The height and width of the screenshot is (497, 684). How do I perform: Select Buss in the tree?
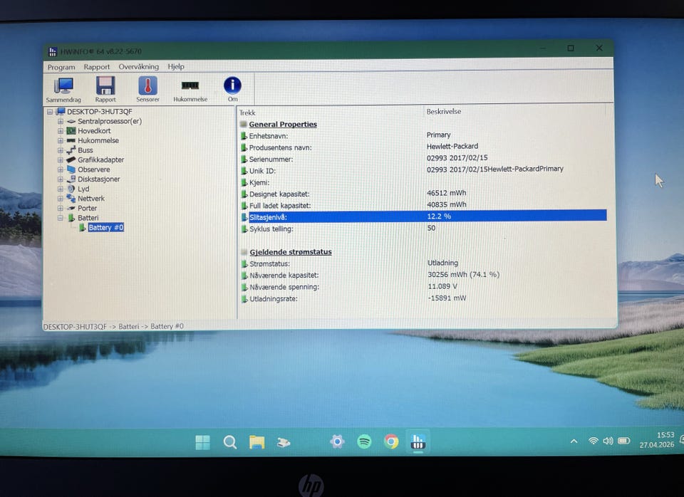point(85,150)
